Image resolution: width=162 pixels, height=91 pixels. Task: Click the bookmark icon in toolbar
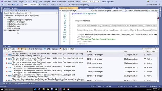60,5
